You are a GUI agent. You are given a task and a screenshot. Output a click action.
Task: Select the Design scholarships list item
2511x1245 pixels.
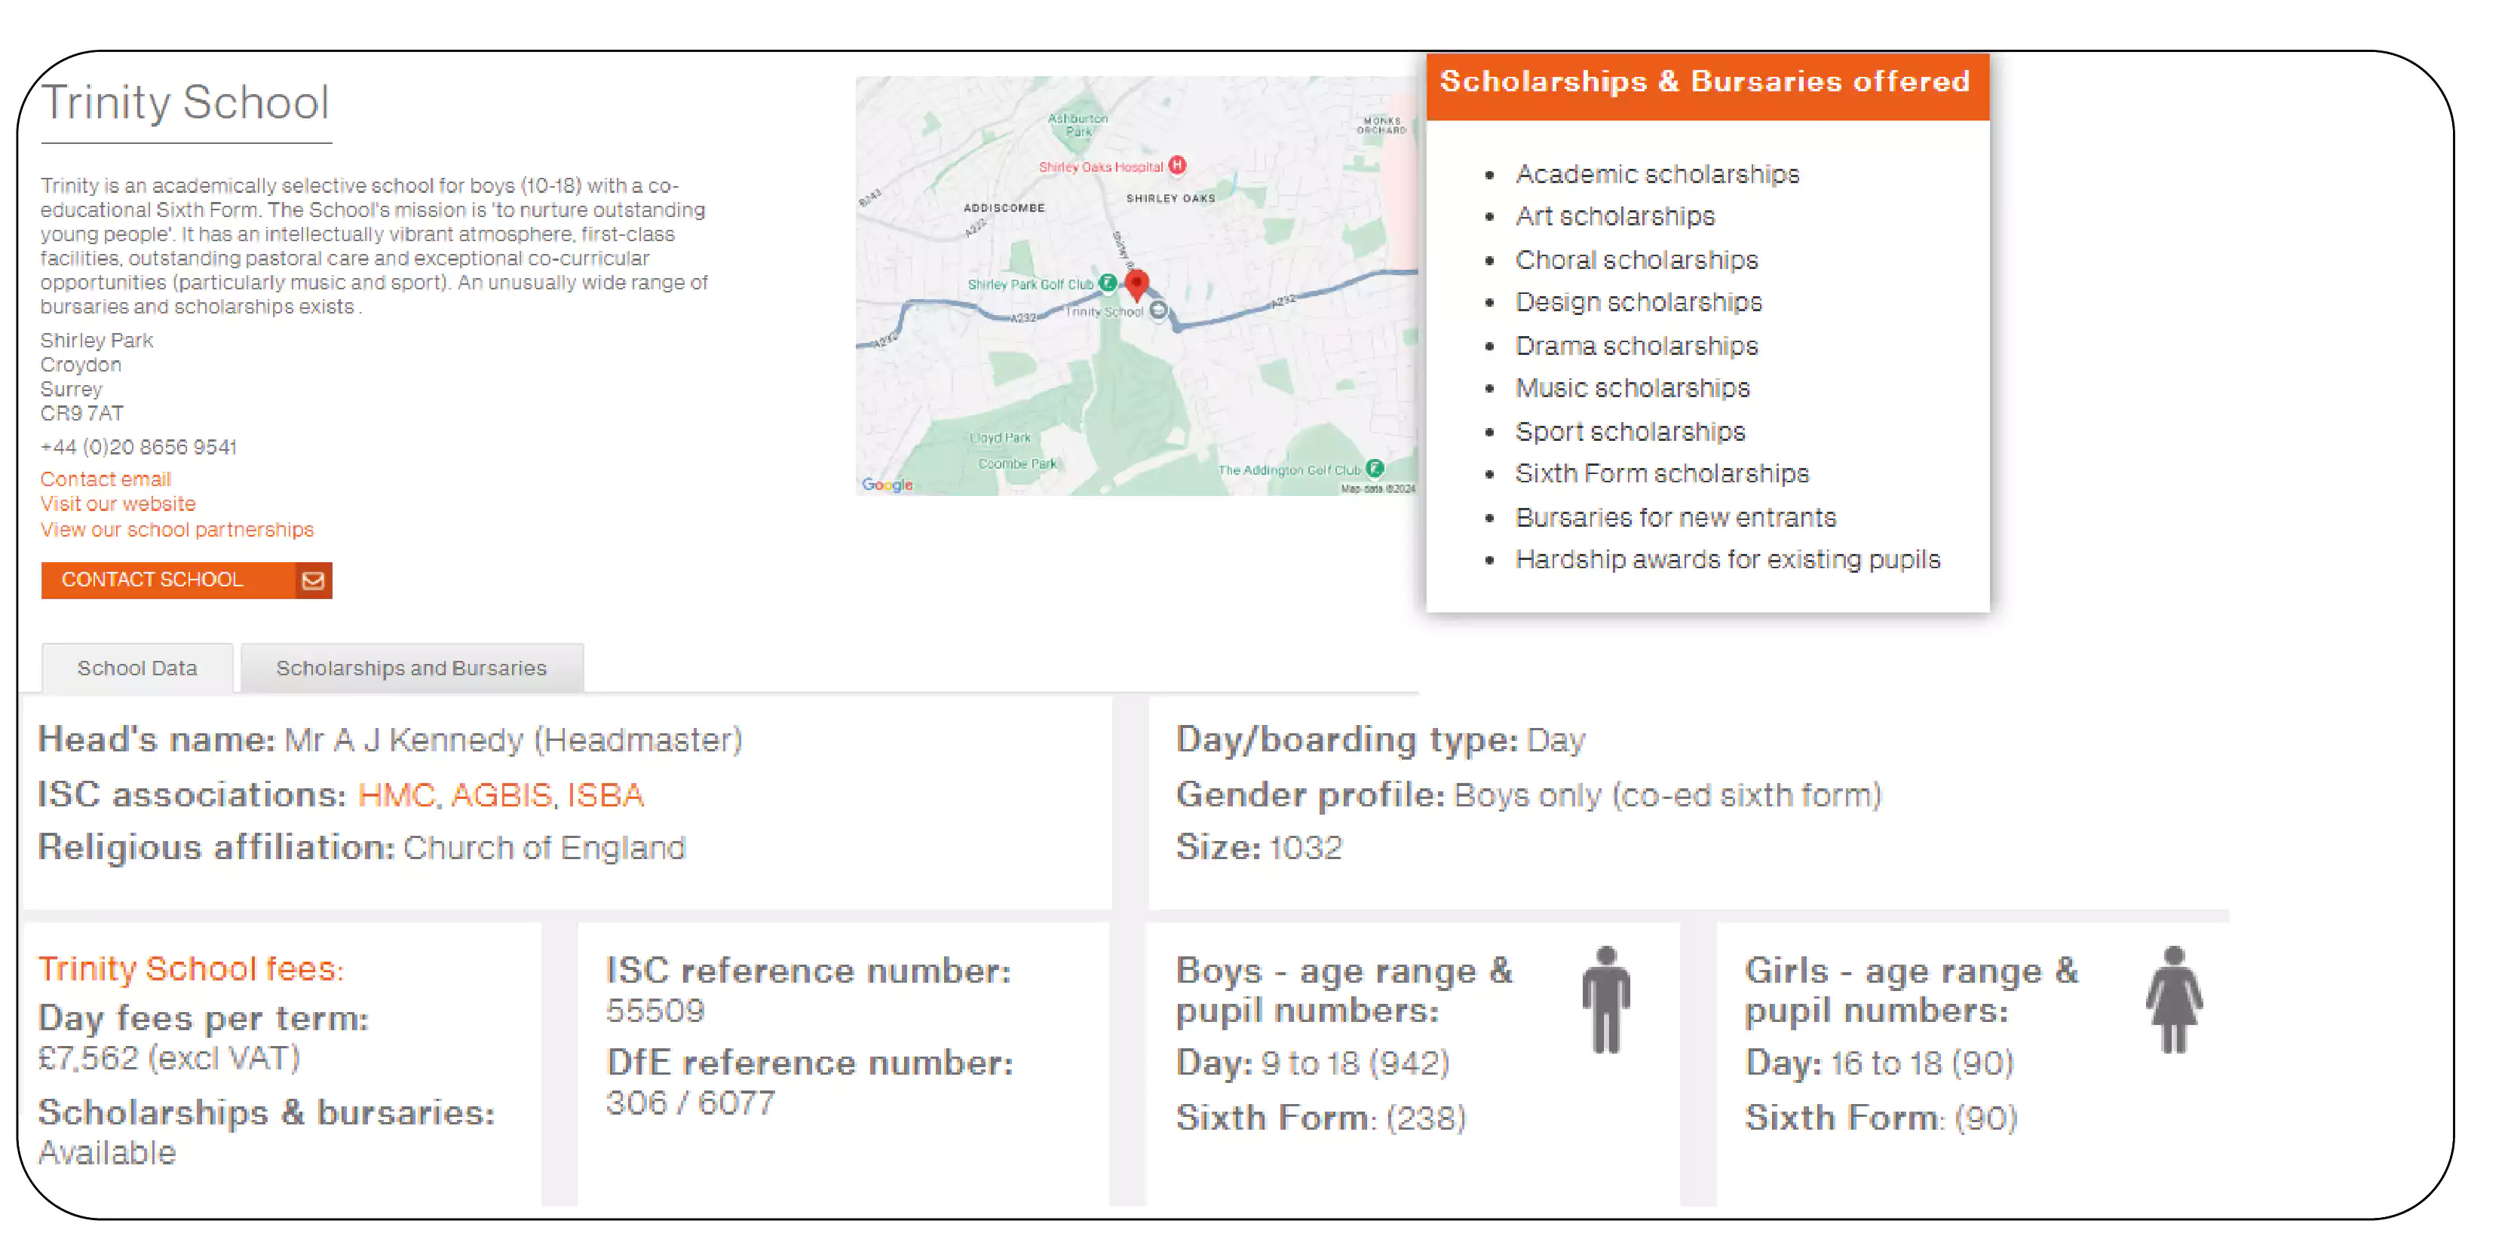pos(1639,302)
